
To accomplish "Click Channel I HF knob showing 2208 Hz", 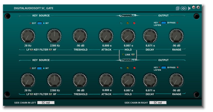I will pos(54,36).
